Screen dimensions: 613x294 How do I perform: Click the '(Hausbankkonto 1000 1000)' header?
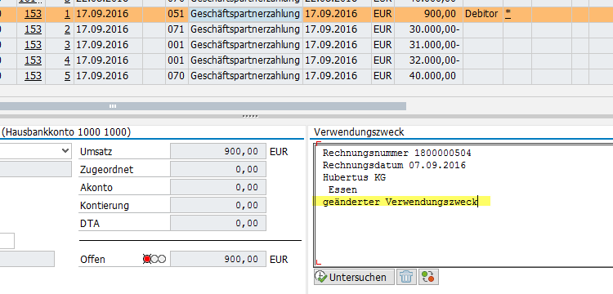[66, 132]
